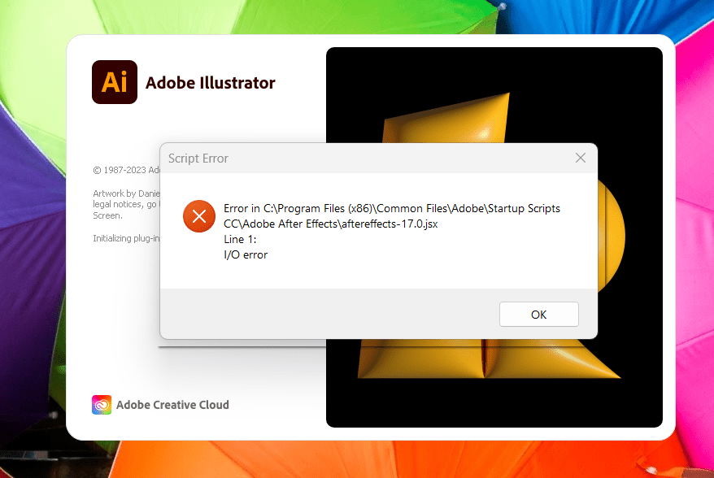
Task: Click the white X inside the error icon
Action: point(198,216)
